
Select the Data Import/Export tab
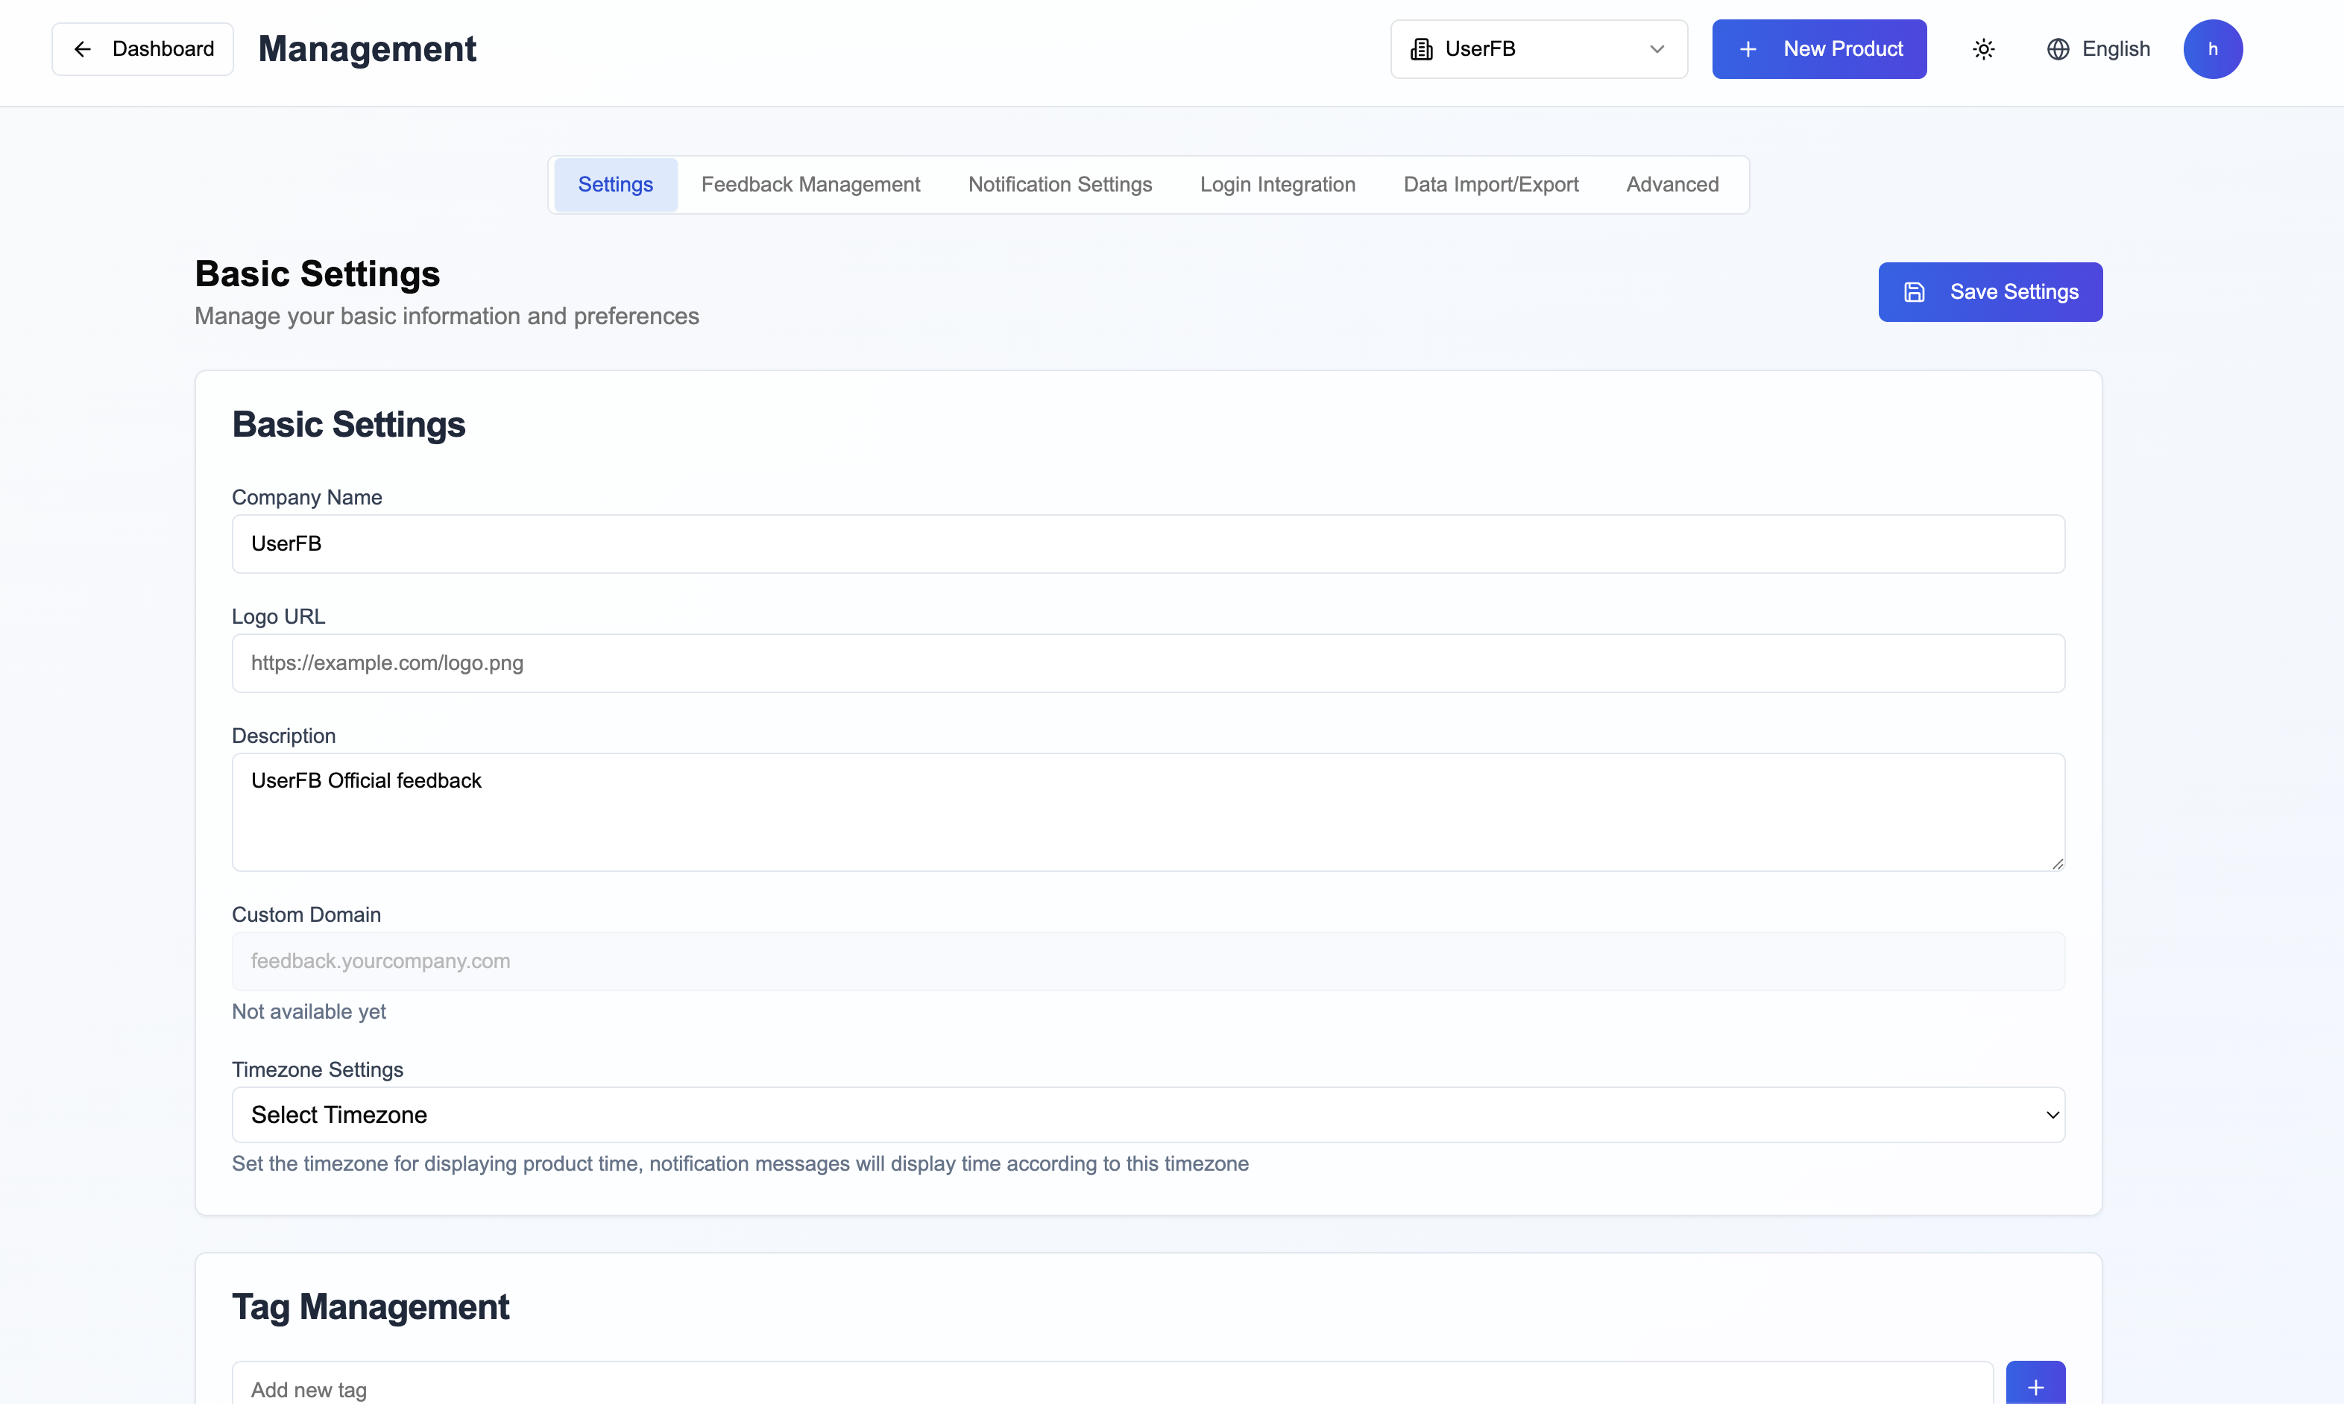(1490, 185)
